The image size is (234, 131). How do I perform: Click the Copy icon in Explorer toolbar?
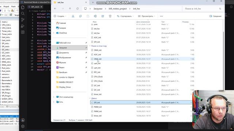coord(80,16)
